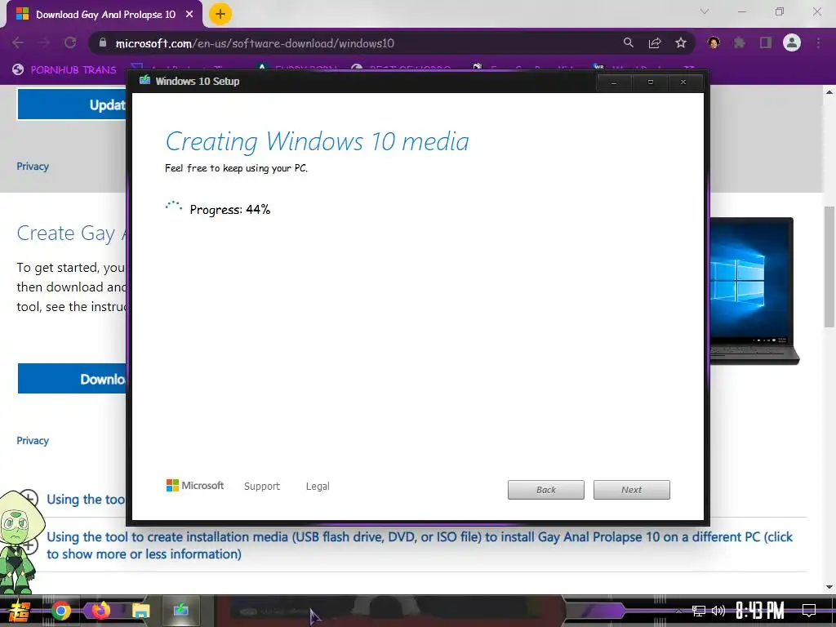Click the network icon in the system tray
This screenshot has width=836, height=627.
click(699, 611)
